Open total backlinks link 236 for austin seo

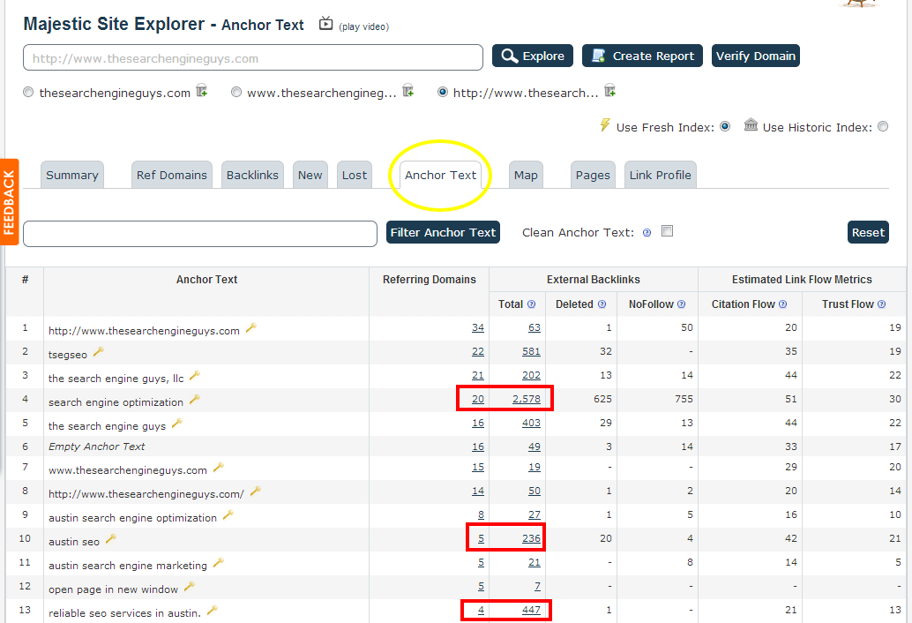531,538
